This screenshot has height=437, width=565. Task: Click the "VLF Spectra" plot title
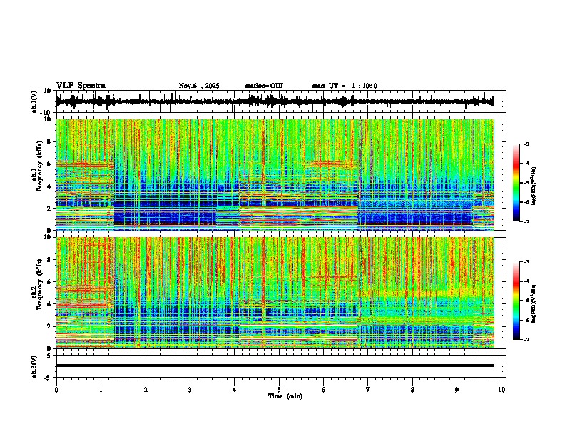(x=81, y=86)
